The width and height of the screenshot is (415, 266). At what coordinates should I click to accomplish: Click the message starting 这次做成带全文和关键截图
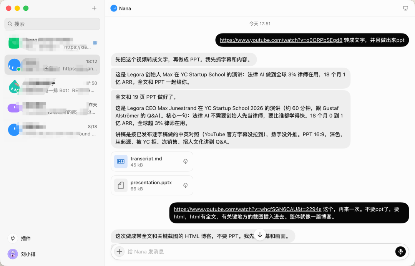(x=203, y=236)
